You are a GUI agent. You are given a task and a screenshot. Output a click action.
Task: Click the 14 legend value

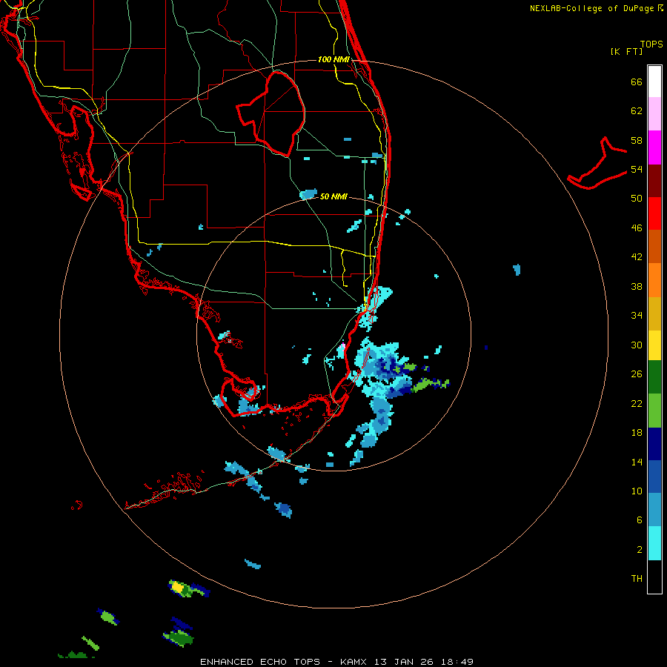[637, 462]
